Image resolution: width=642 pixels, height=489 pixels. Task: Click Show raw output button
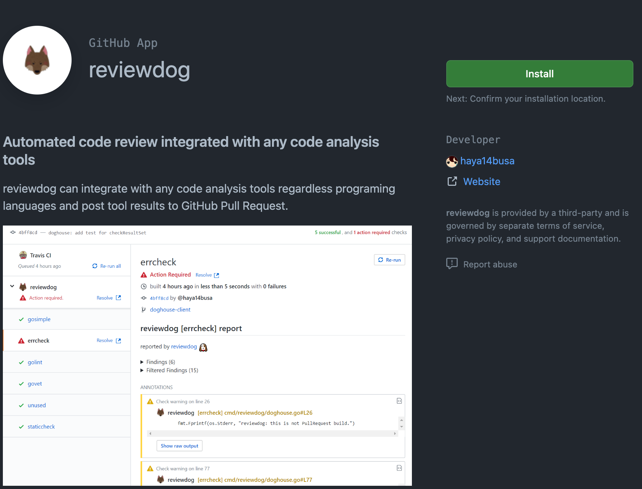pyautogui.click(x=179, y=446)
